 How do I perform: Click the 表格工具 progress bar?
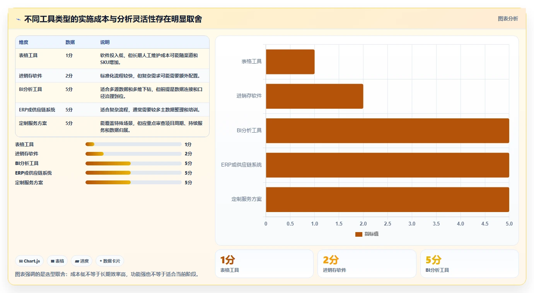tap(133, 144)
